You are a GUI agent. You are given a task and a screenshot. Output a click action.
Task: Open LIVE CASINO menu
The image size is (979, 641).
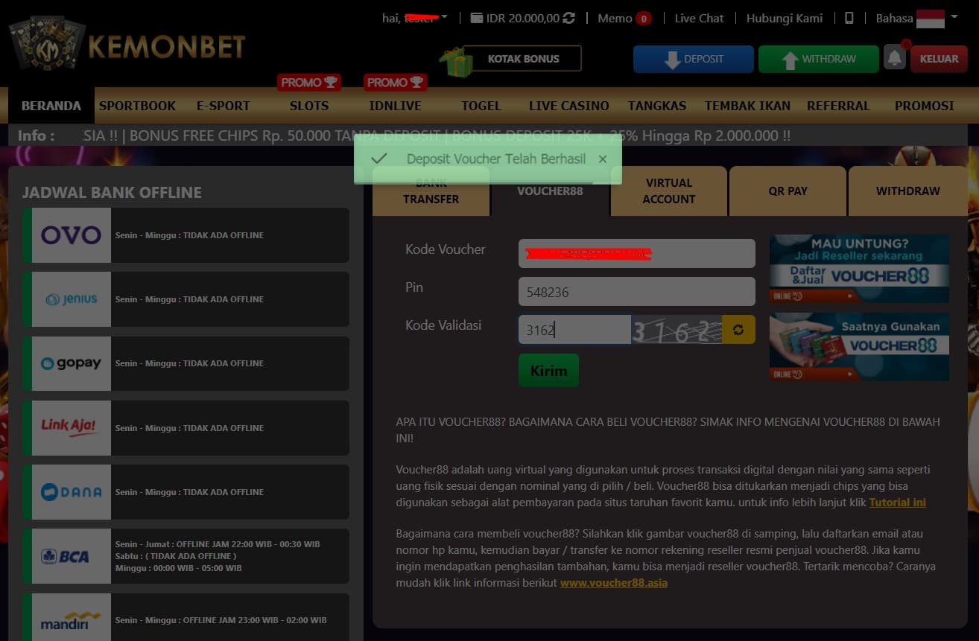click(569, 106)
